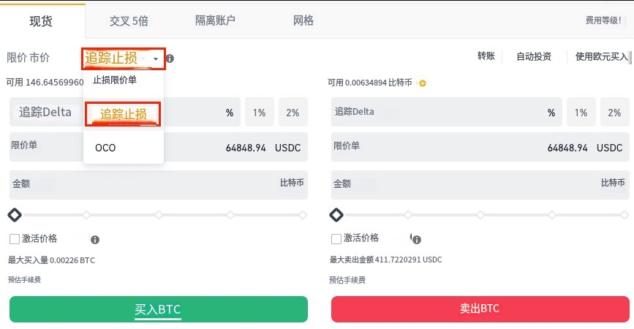Click the yellow plus icon beside 比特币 balance
This screenshot has height=329, width=634.
tap(423, 83)
